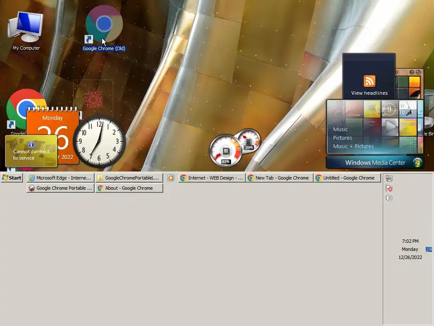Click the play button tile in Media Center
This screenshot has height=326, width=434.
coord(390,127)
